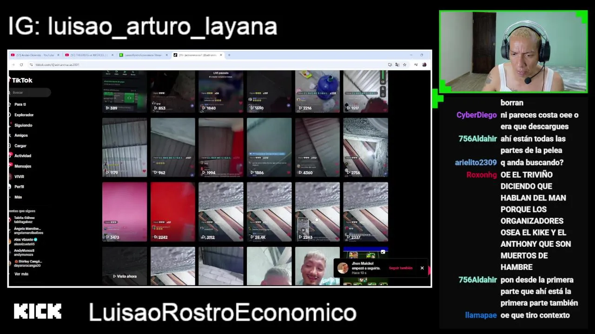
Task: Open the video with 1840 views
Action: (x=221, y=91)
